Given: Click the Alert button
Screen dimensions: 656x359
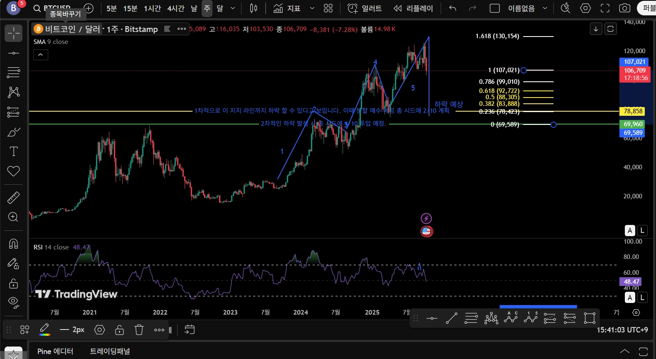Looking at the screenshot, I should pos(365,8).
